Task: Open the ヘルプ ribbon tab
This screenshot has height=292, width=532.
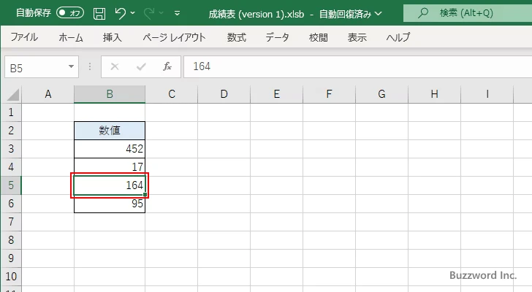Action: pyautogui.click(x=398, y=37)
